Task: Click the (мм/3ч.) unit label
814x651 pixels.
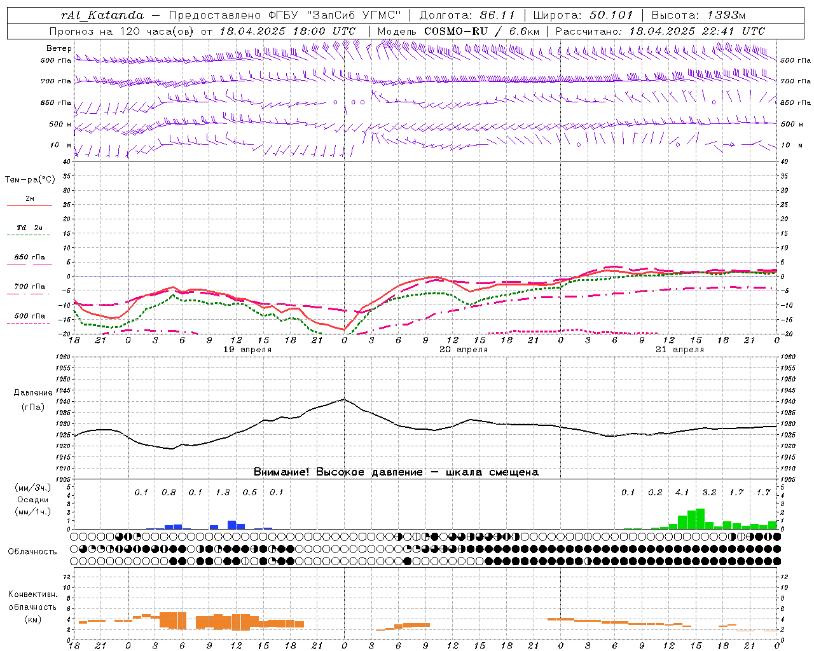Action: click(x=32, y=488)
